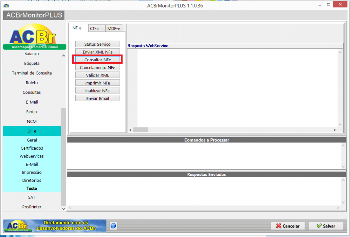The width and height of the screenshot is (350, 237).
Task: Switch to the MDF-e tab
Action: [114, 28]
